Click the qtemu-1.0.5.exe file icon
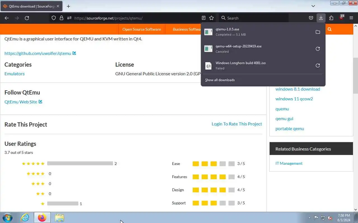The image size is (358, 223). coord(208,32)
